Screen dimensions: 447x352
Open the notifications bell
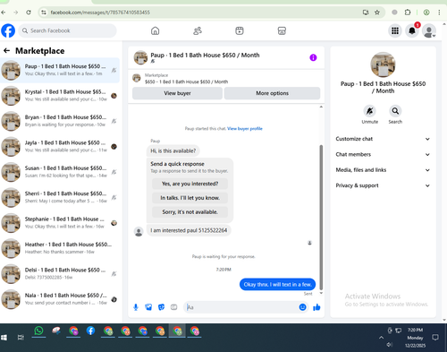(412, 30)
